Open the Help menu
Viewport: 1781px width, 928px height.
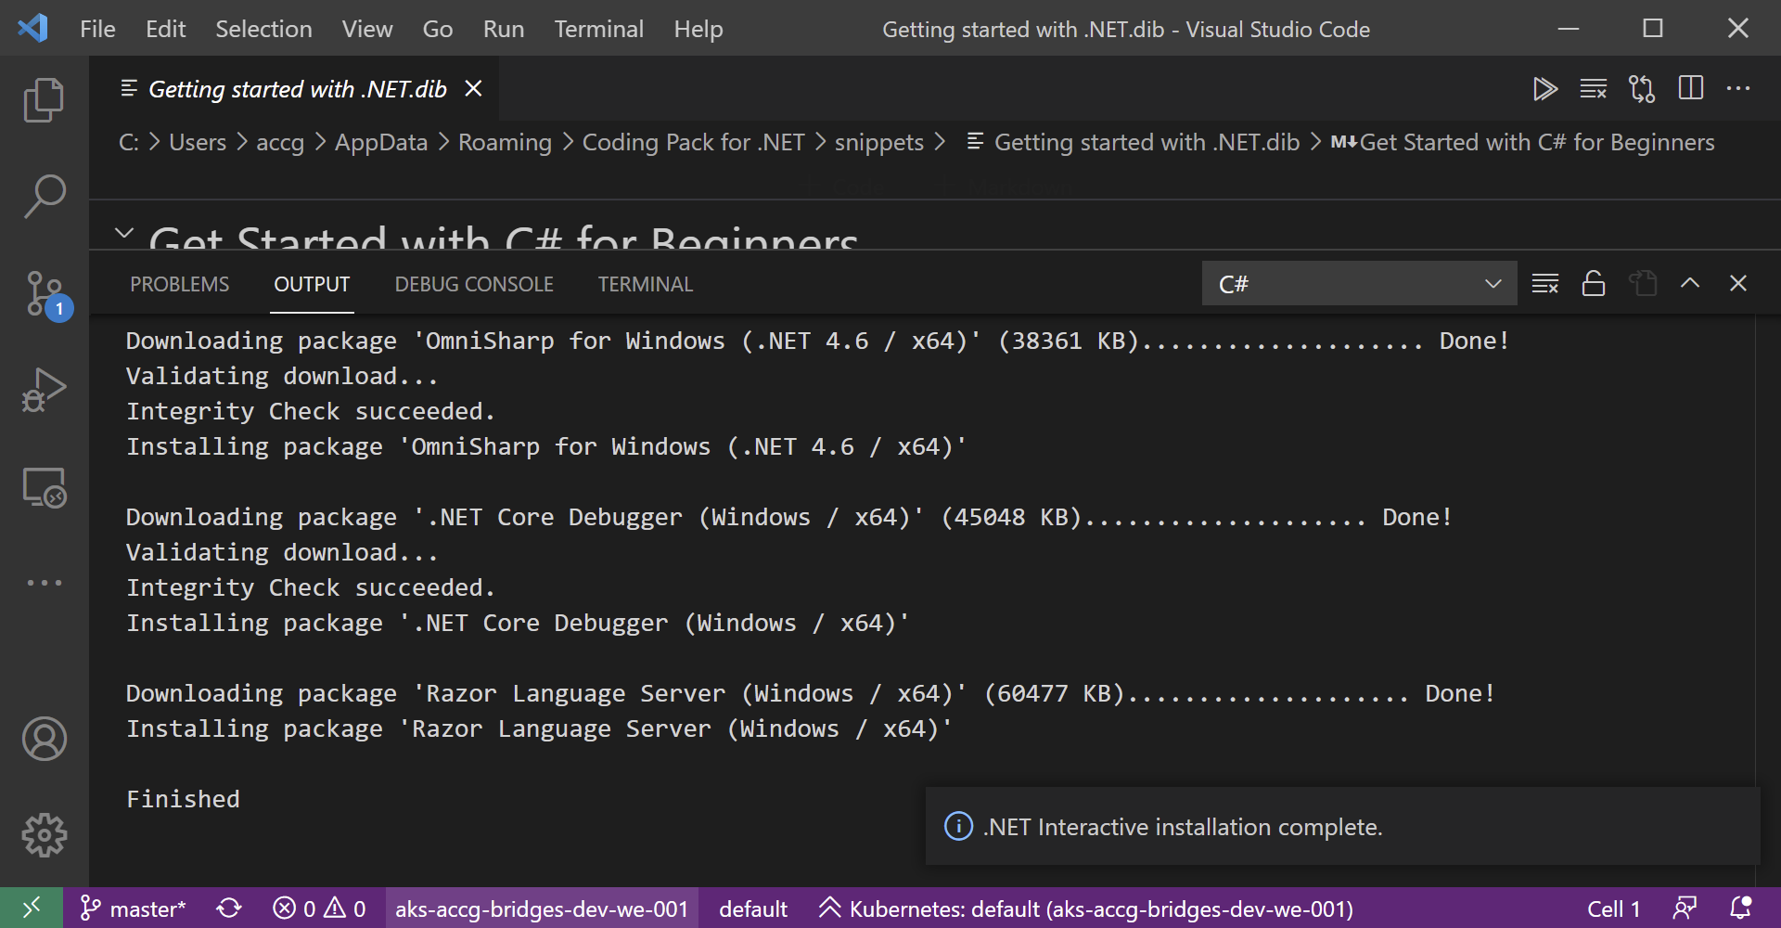click(x=698, y=29)
